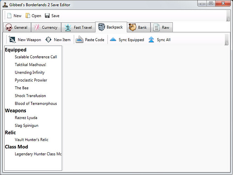Choose the Slag Spinigun weapon entry
The height and width of the screenshot is (175, 233).
[27, 126]
